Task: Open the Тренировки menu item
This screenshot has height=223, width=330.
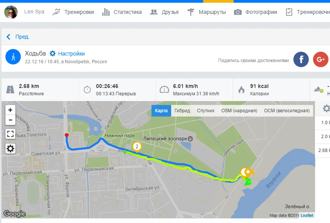Action: coord(73,12)
